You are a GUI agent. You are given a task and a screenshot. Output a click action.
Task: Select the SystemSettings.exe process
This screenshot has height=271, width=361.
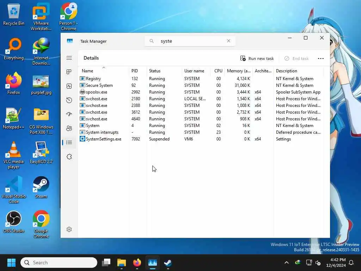click(x=201, y=139)
